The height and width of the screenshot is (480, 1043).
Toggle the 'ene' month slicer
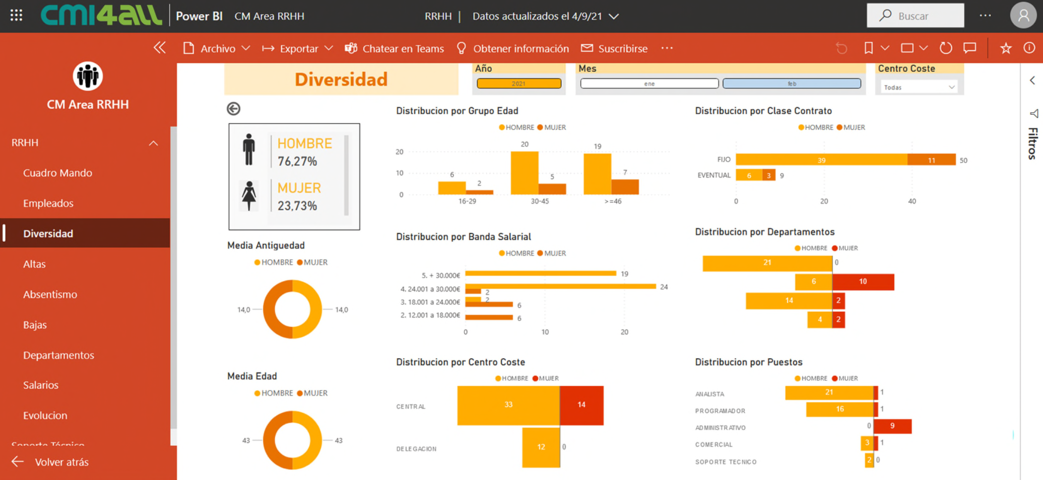[649, 84]
